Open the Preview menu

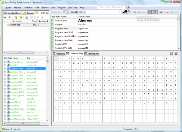pyautogui.click(x=18, y=8)
